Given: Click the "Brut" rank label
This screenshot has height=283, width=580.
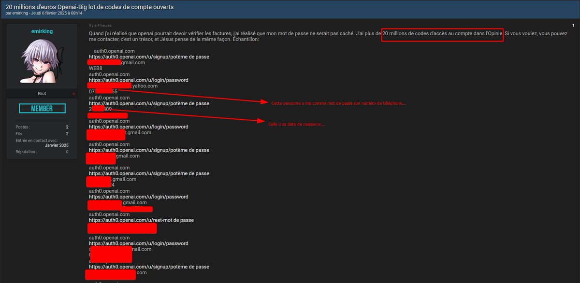Looking at the screenshot, I should point(42,94).
